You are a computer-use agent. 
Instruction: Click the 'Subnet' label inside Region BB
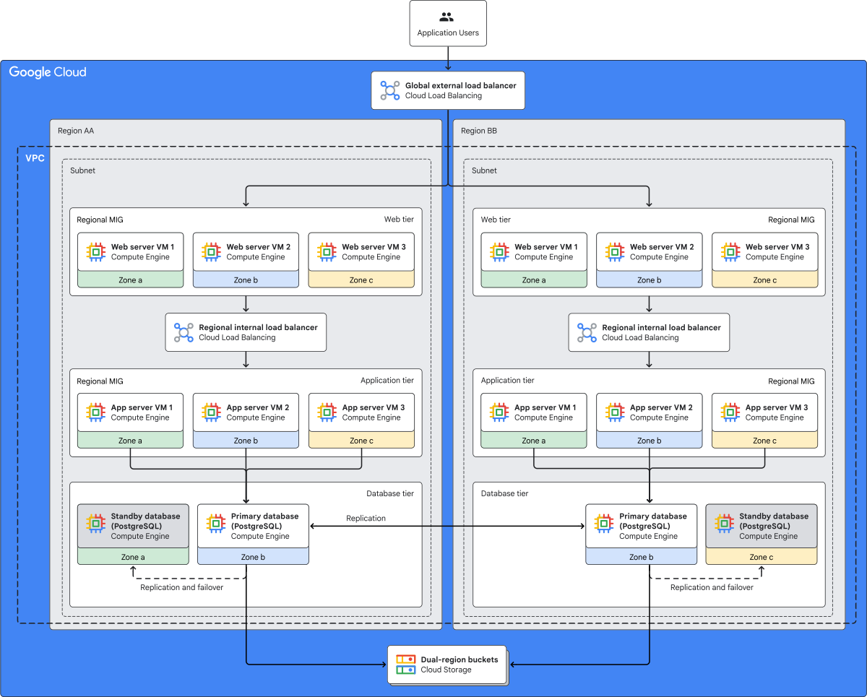(x=484, y=171)
